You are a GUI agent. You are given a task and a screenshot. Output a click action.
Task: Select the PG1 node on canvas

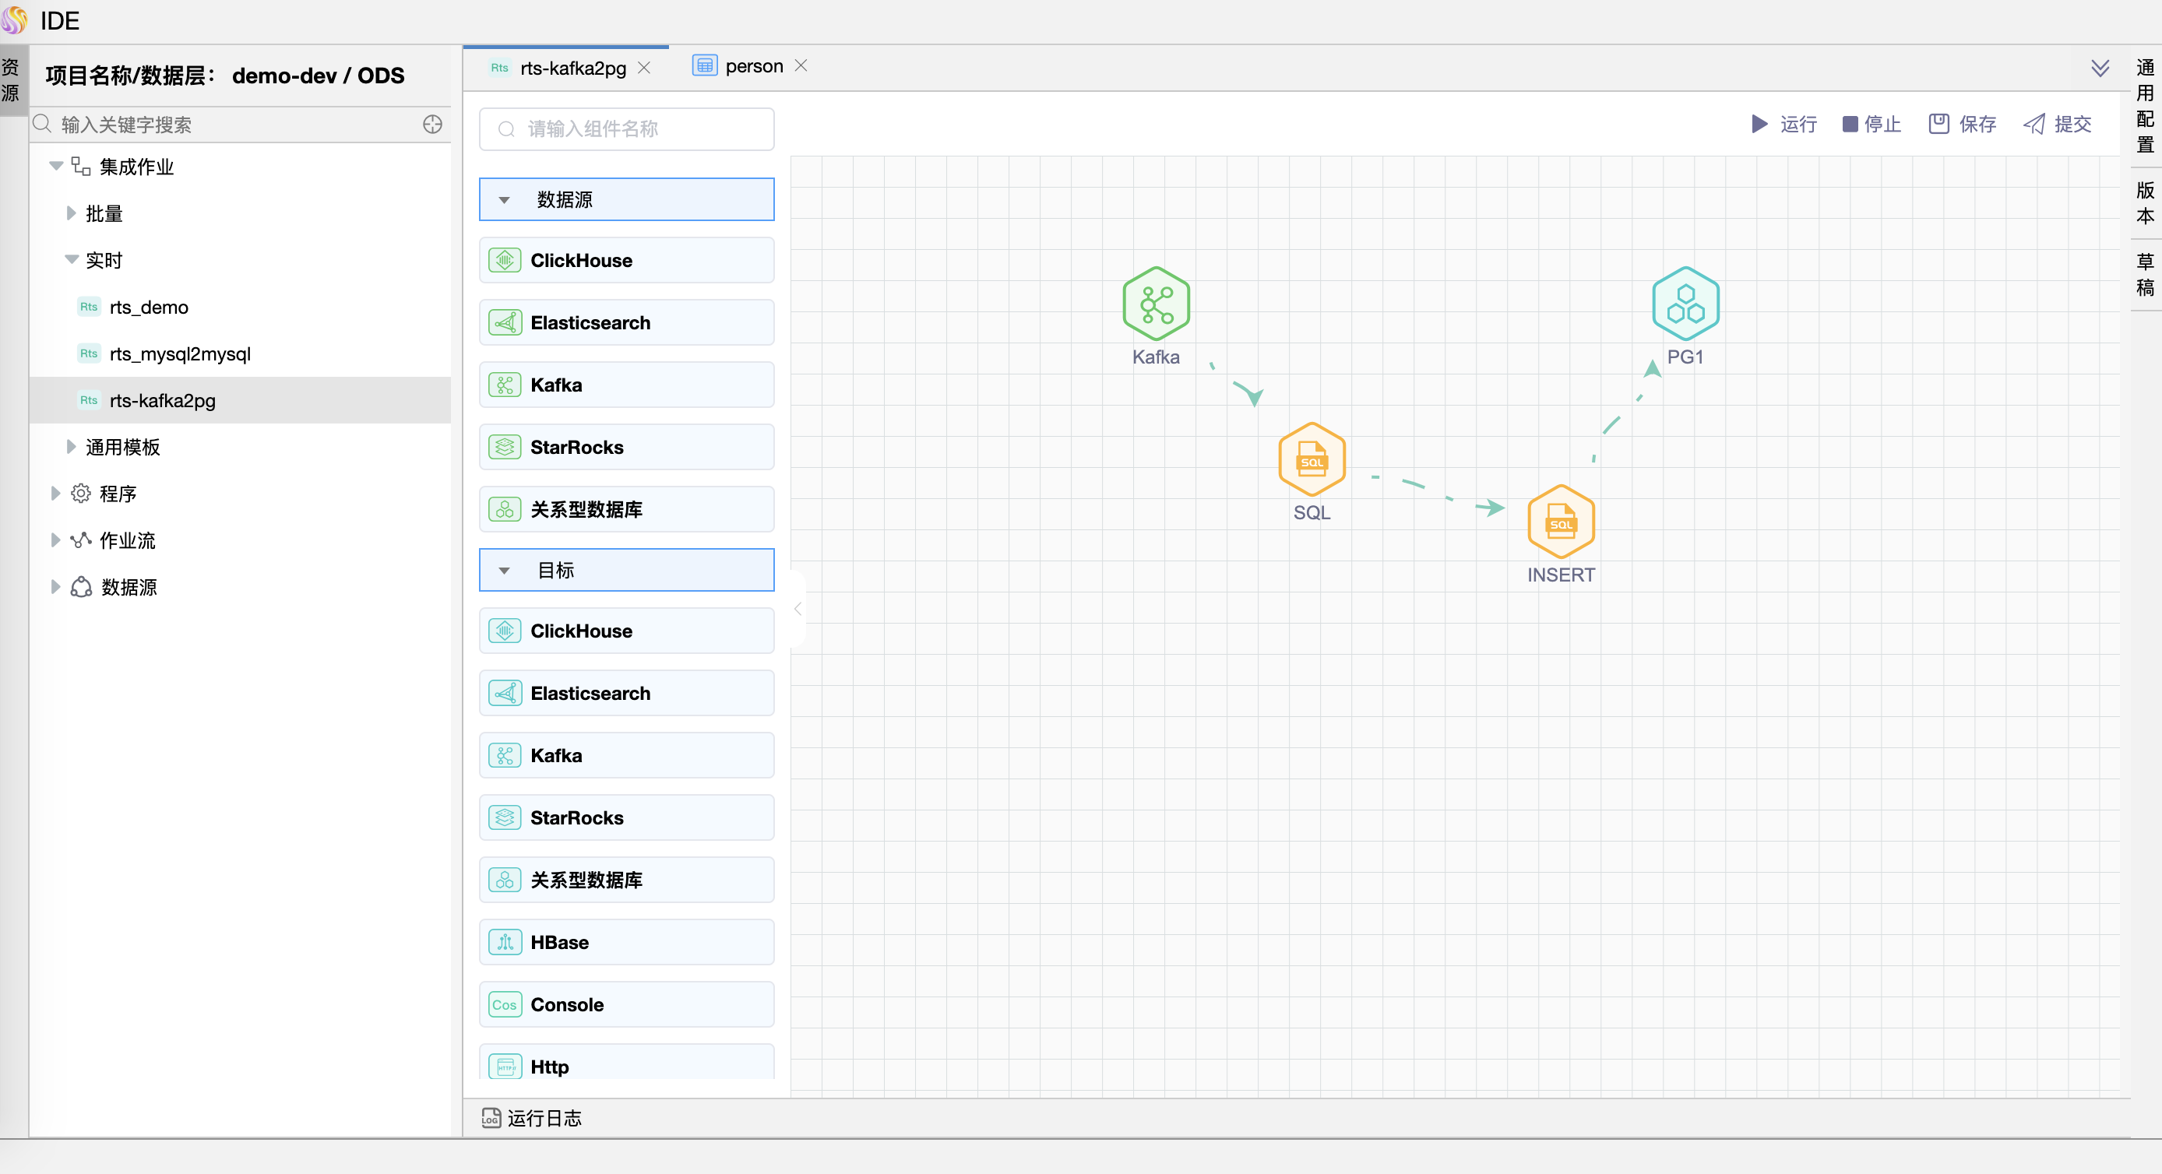[x=1685, y=304]
